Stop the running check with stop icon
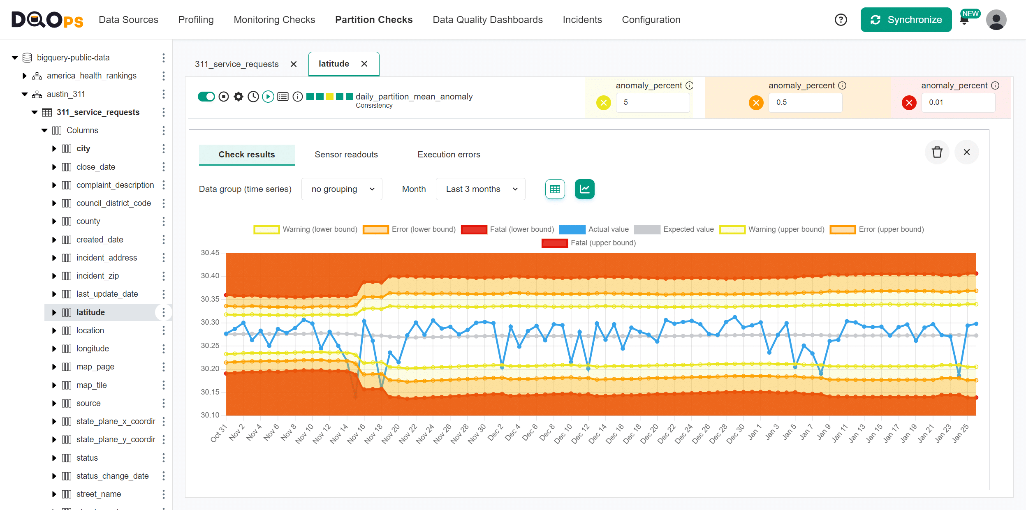This screenshot has width=1026, height=510. [223, 97]
